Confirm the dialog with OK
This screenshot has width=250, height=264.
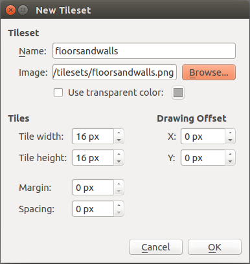(x=214, y=247)
